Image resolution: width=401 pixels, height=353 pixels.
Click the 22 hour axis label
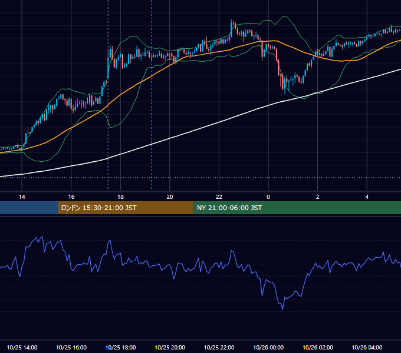(219, 197)
